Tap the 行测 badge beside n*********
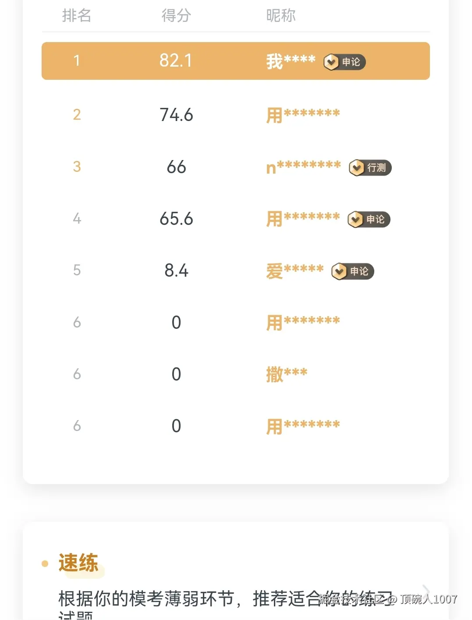Viewport: 472px width, 620px height. tap(370, 167)
